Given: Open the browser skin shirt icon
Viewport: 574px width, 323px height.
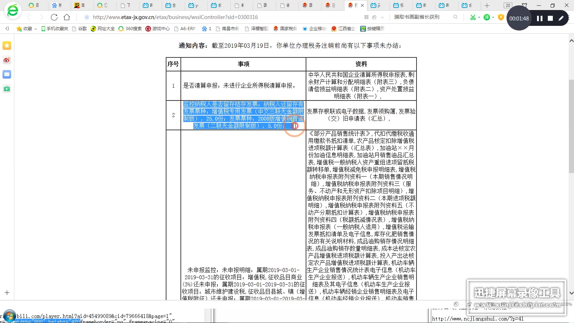Looking at the screenshot, I should 524,5.
